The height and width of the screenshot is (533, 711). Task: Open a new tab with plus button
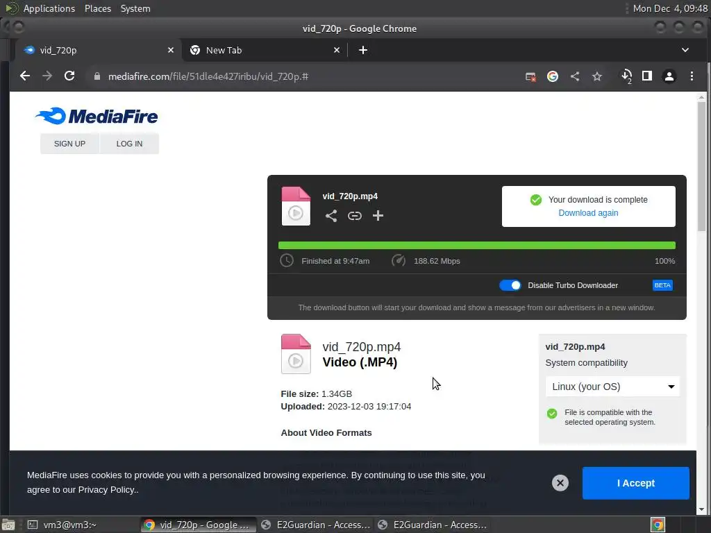point(362,50)
